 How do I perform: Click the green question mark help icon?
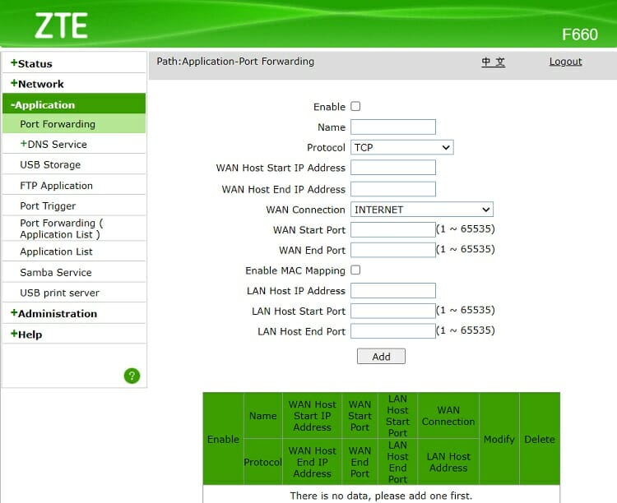pos(132,376)
